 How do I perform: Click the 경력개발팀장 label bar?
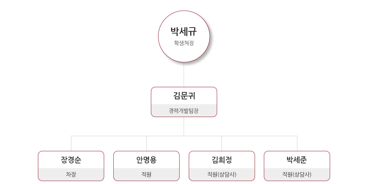pyautogui.click(x=184, y=110)
